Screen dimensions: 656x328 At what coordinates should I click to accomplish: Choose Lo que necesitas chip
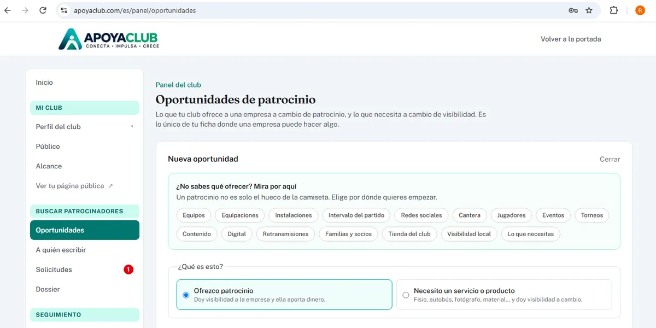click(531, 234)
